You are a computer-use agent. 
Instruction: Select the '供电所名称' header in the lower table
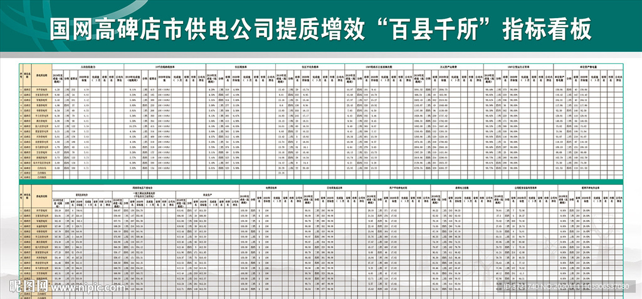pos(42,197)
